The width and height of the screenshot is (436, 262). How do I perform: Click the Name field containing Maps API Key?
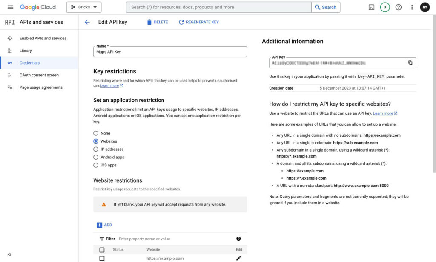(170, 52)
